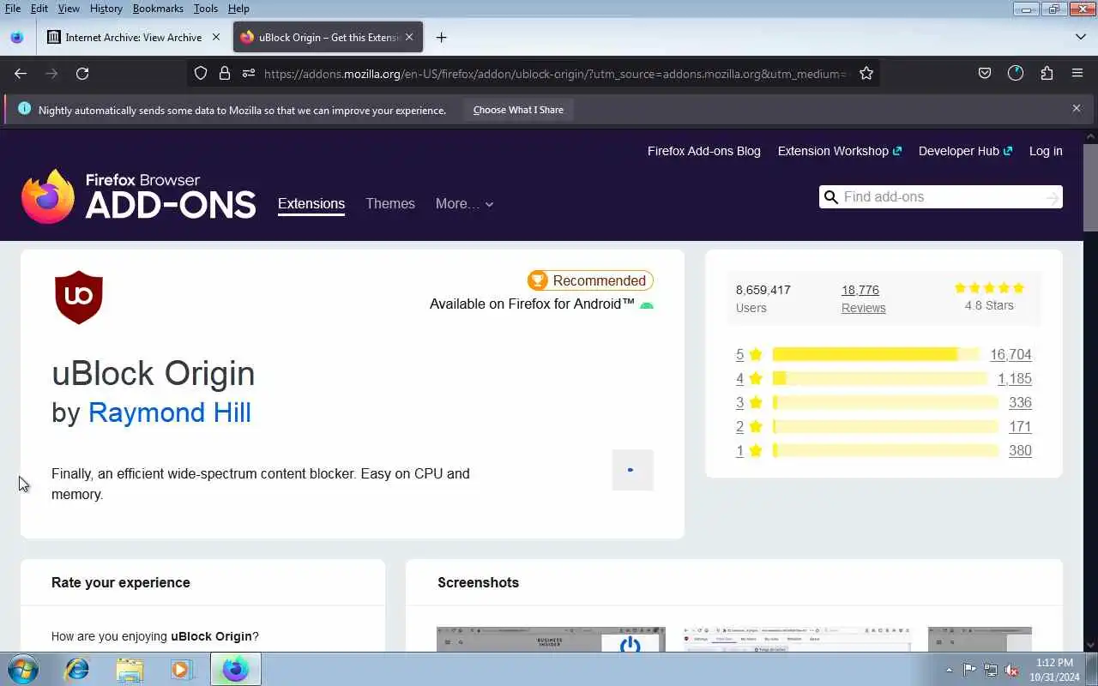Image resolution: width=1098 pixels, height=686 pixels.
Task: Open the Bookmarks menu
Action: pos(158,9)
